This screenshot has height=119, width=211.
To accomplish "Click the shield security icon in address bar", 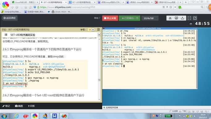I will 35,7.
